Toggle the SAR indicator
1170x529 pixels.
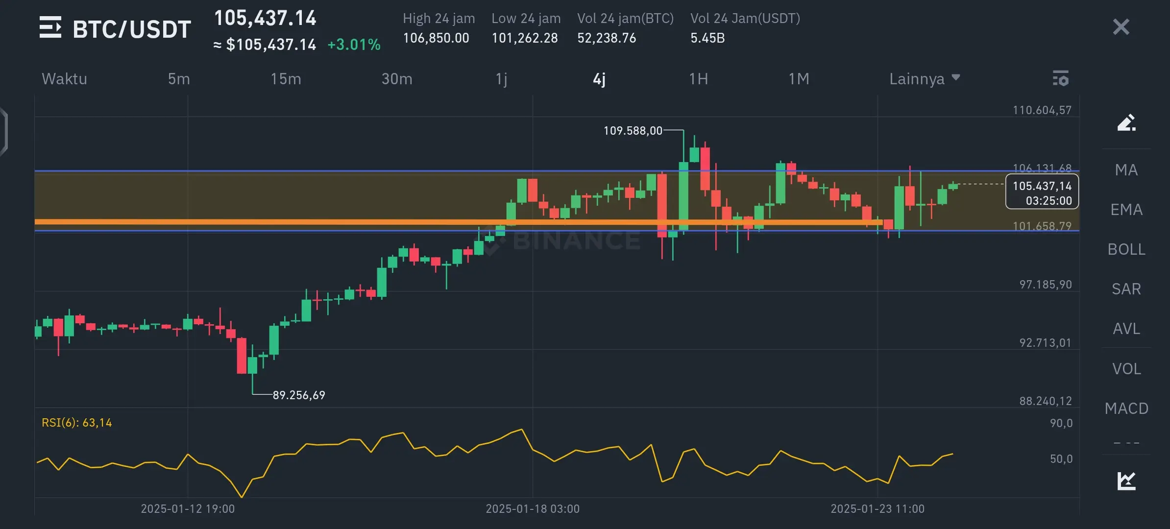(1126, 289)
